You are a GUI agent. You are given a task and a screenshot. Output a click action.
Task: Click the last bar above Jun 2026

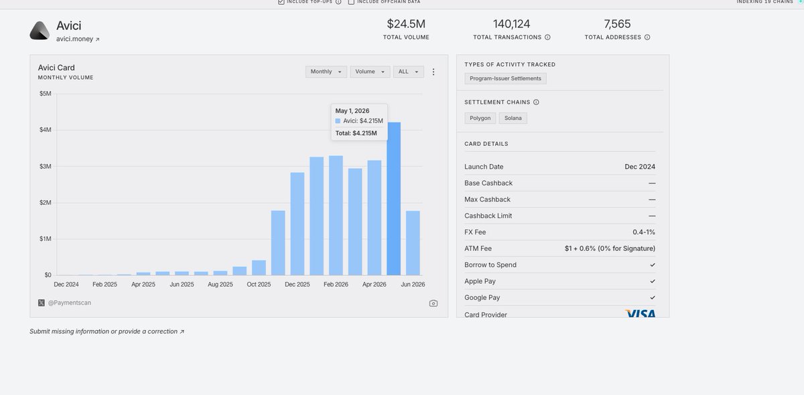(x=413, y=243)
